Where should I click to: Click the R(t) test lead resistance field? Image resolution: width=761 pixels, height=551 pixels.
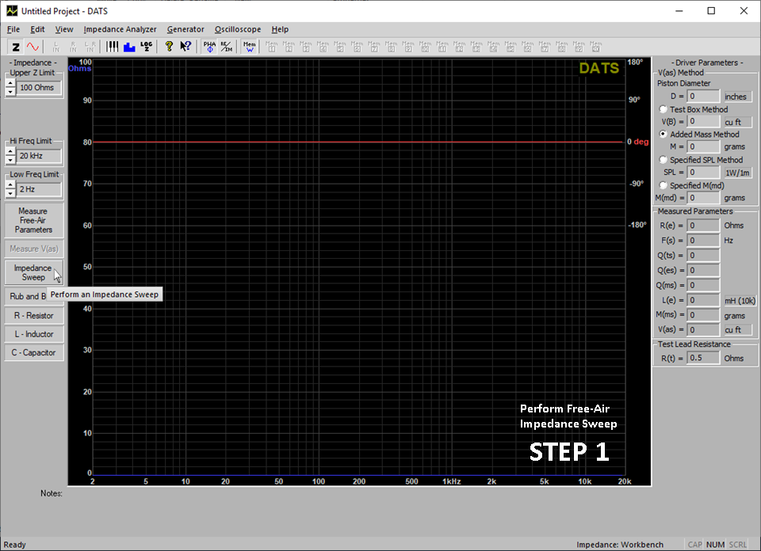[x=703, y=358]
